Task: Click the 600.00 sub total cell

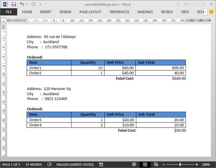Action: click(x=161, y=68)
